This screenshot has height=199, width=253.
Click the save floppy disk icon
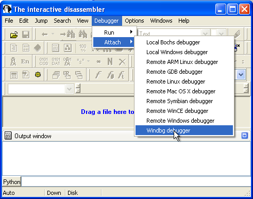coord(26,35)
